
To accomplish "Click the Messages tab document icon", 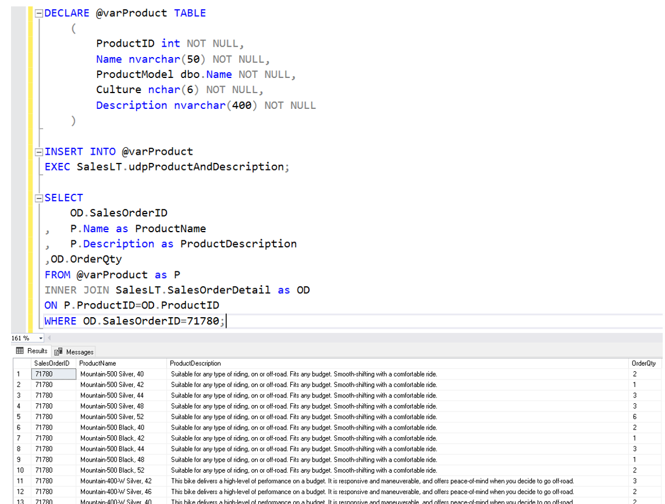I will click(x=58, y=351).
